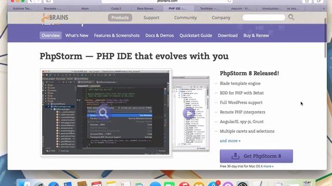Click 'Remote PHP interpreters' item

click(242, 112)
